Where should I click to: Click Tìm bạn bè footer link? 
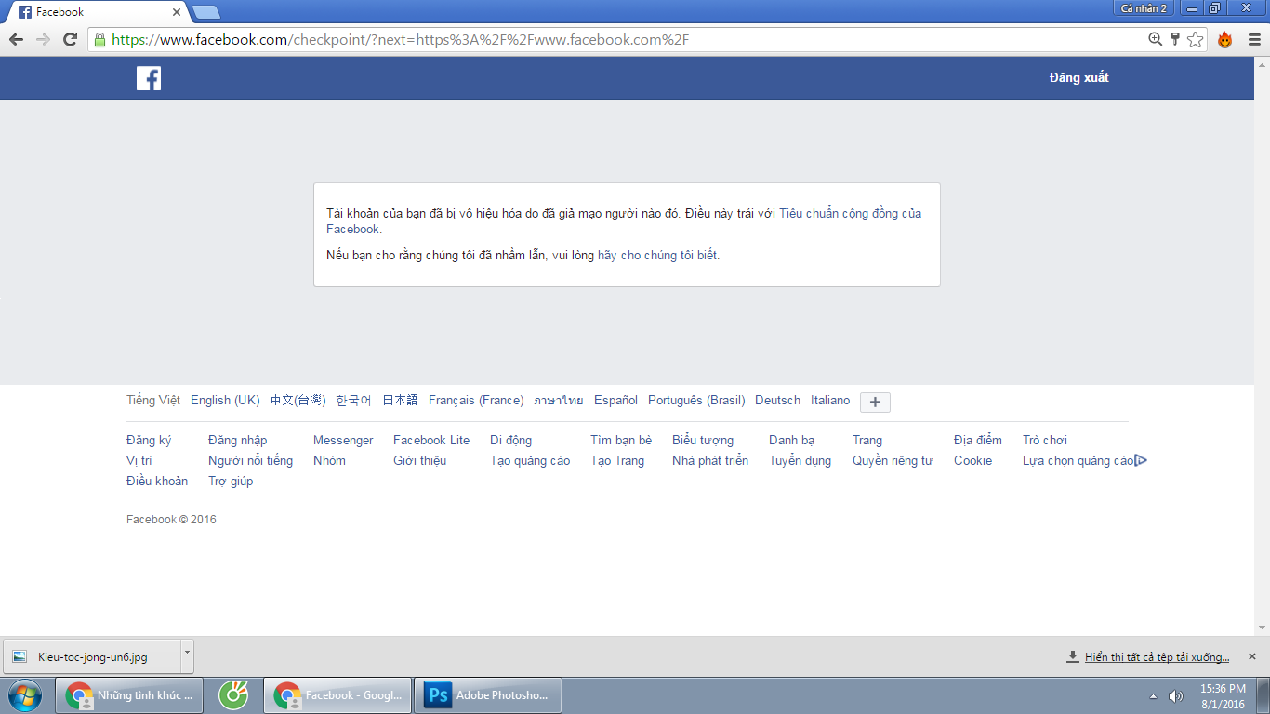coord(621,441)
